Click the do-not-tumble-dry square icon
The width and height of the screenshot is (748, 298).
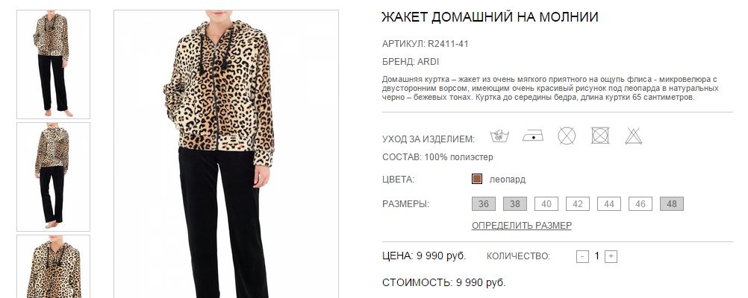[600, 136]
